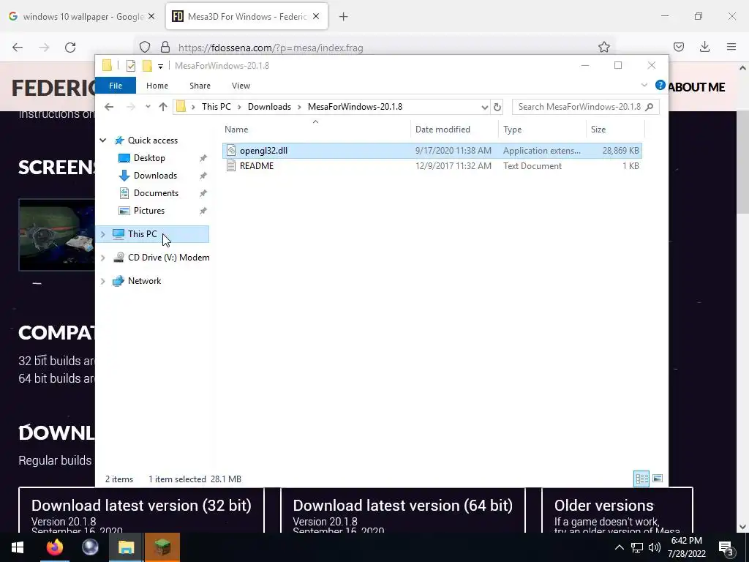Switch to details view layout
The image size is (749, 562).
point(641,479)
